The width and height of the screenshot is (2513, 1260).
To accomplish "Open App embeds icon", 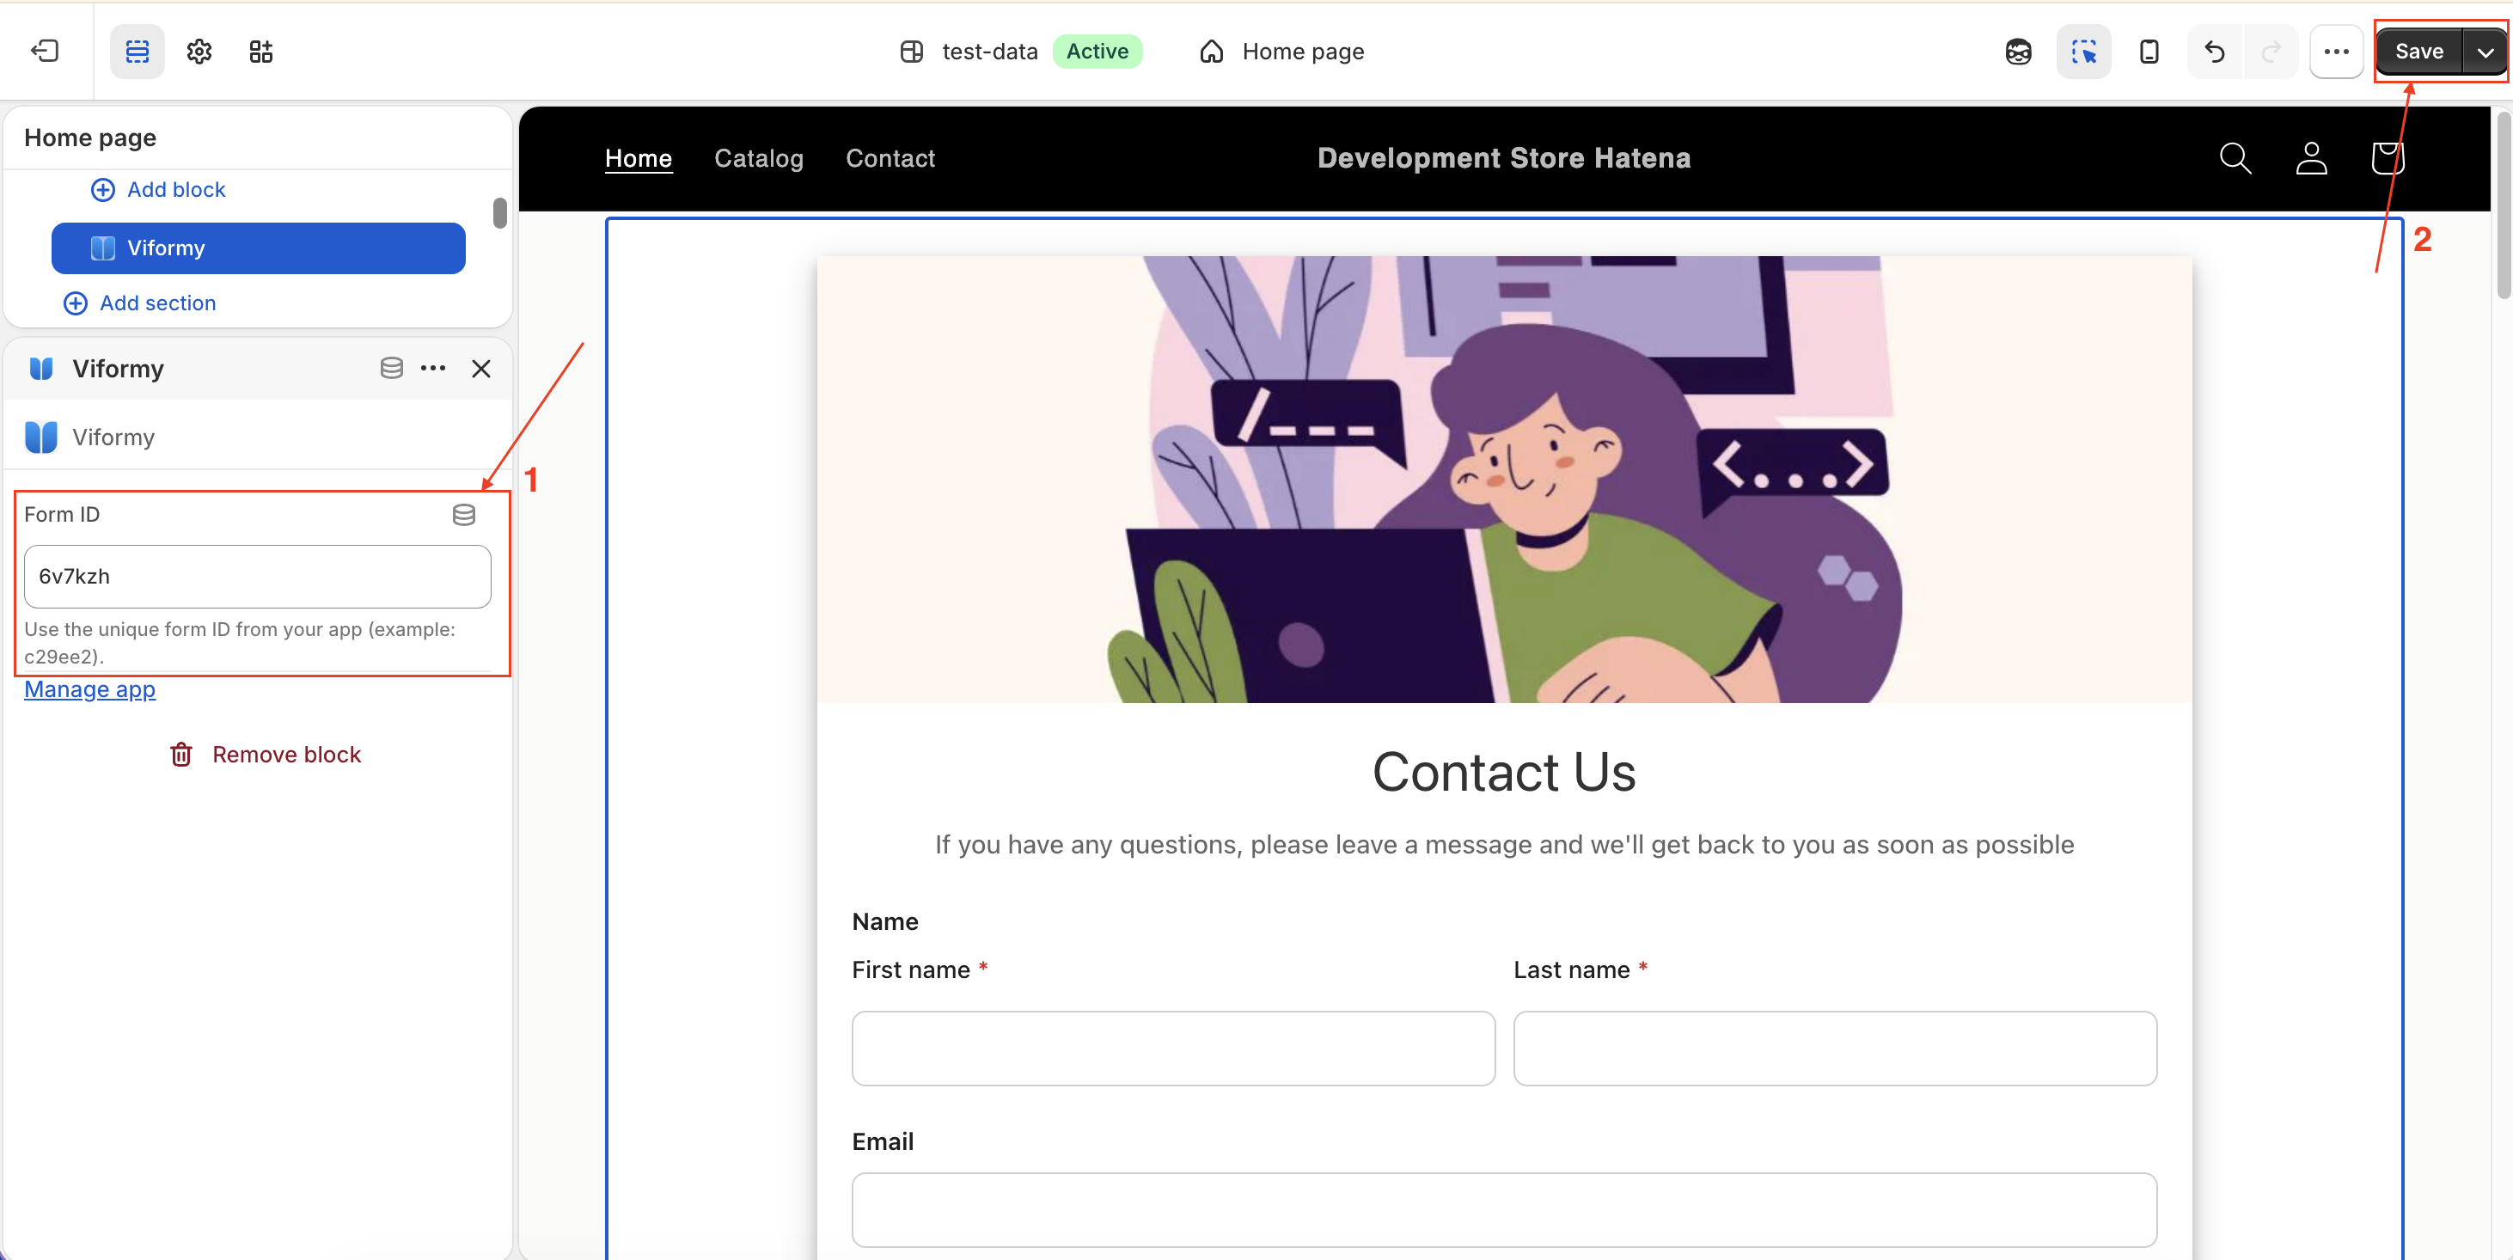I will coord(260,51).
